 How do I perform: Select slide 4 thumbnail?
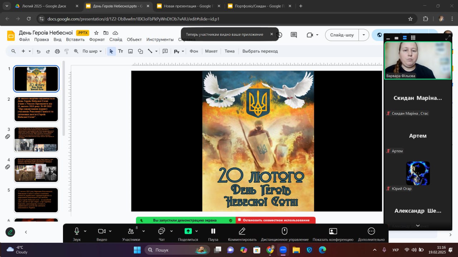(x=36, y=170)
